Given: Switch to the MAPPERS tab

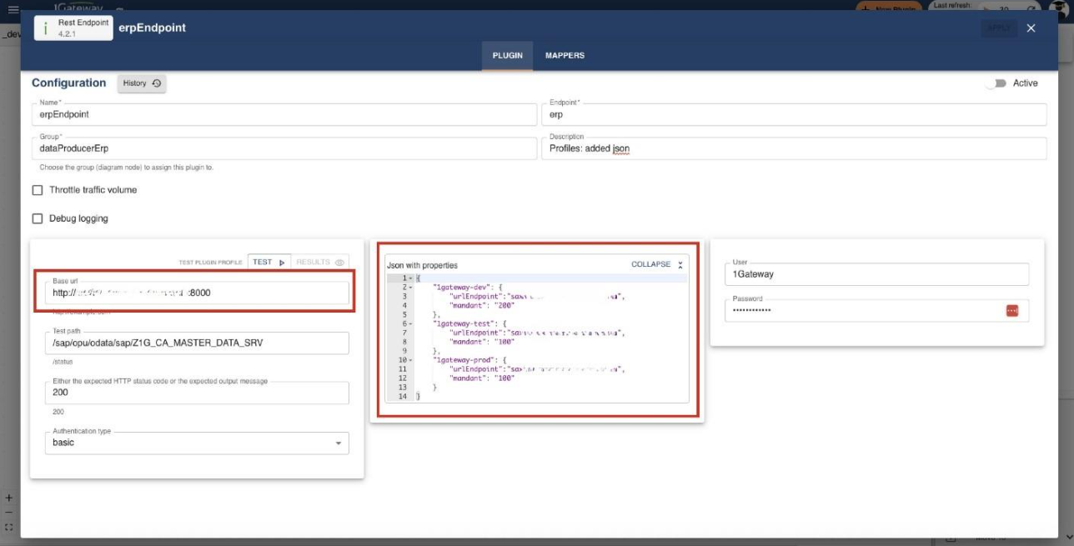Looking at the screenshot, I should tap(564, 54).
